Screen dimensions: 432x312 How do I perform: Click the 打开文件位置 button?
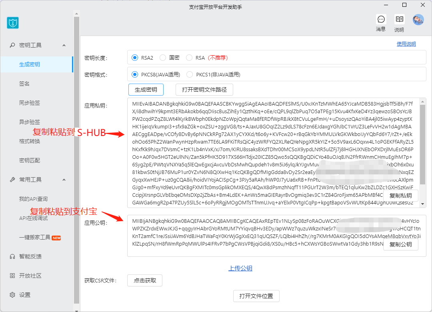256,296
